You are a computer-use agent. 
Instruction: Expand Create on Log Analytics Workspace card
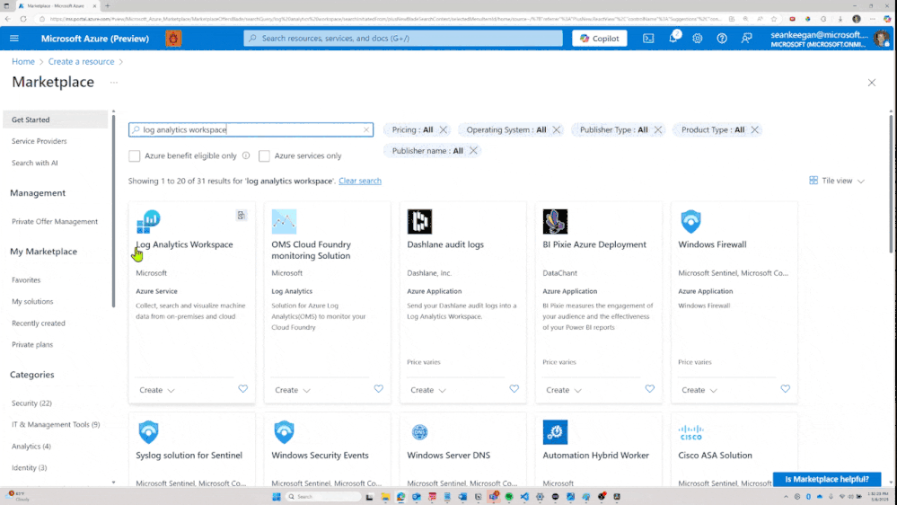157,390
